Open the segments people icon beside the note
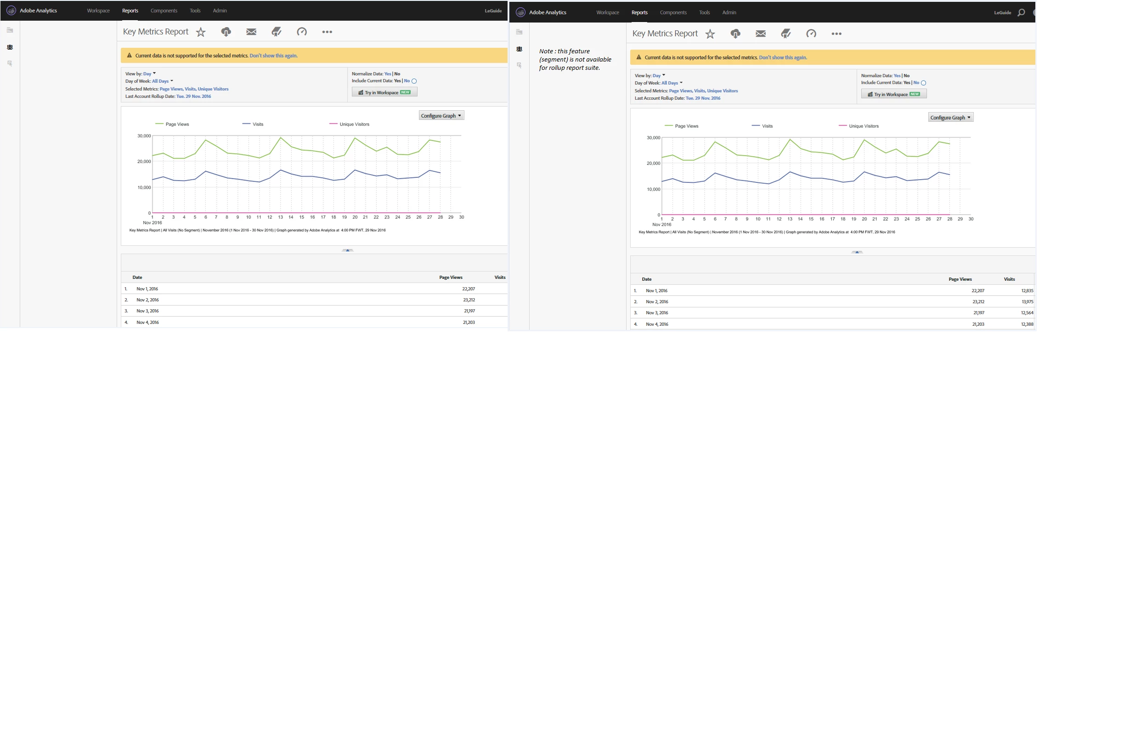The height and width of the screenshot is (731, 1124). point(519,49)
